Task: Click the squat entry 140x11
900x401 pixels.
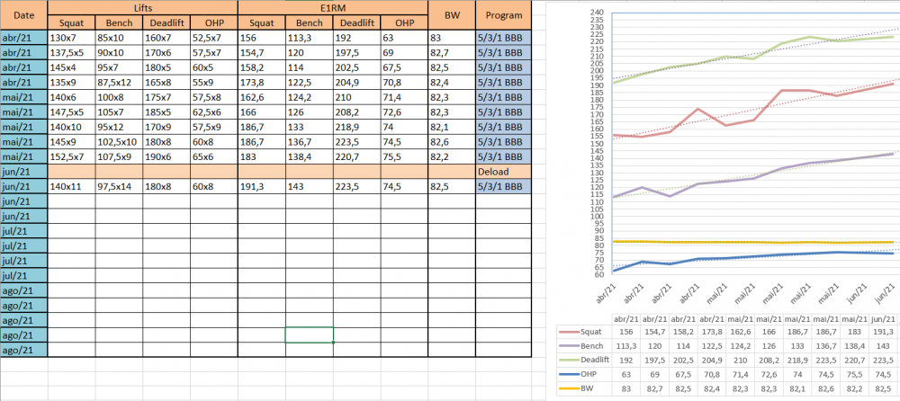Action: click(72, 186)
